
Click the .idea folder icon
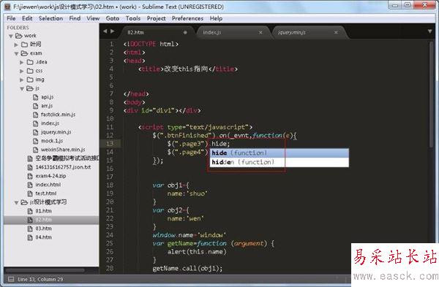click(x=30, y=62)
